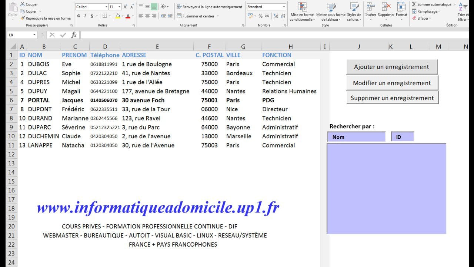Toggle middle vertical alignment
The height and width of the screenshot is (267, 474).
coord(147,7)
